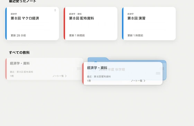This screenshot has height=126, width=194.
Task: Click the すべての教科 heading
Action: click(x=19, y=52)
